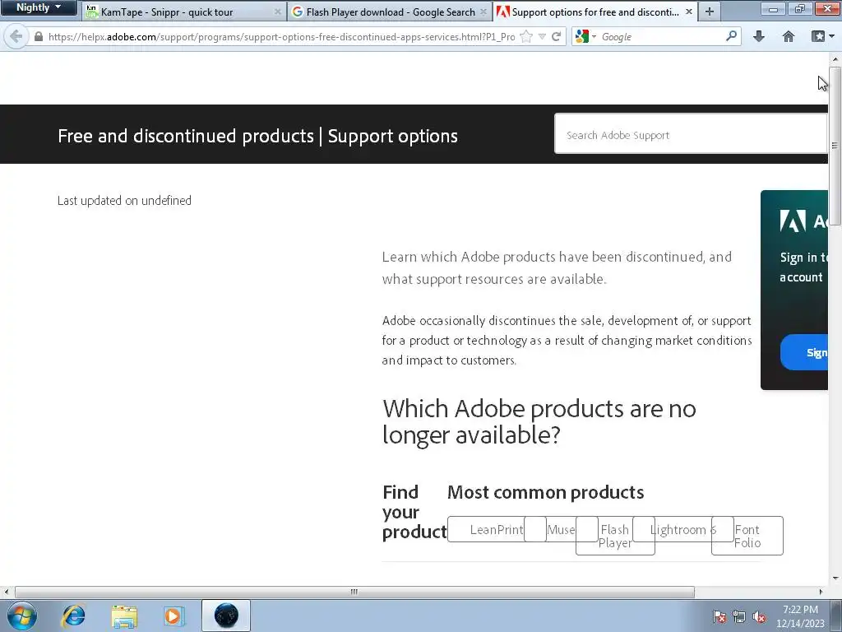Click the muted volume tray icon
Screen dimensions: 842x632
[759, 616]
